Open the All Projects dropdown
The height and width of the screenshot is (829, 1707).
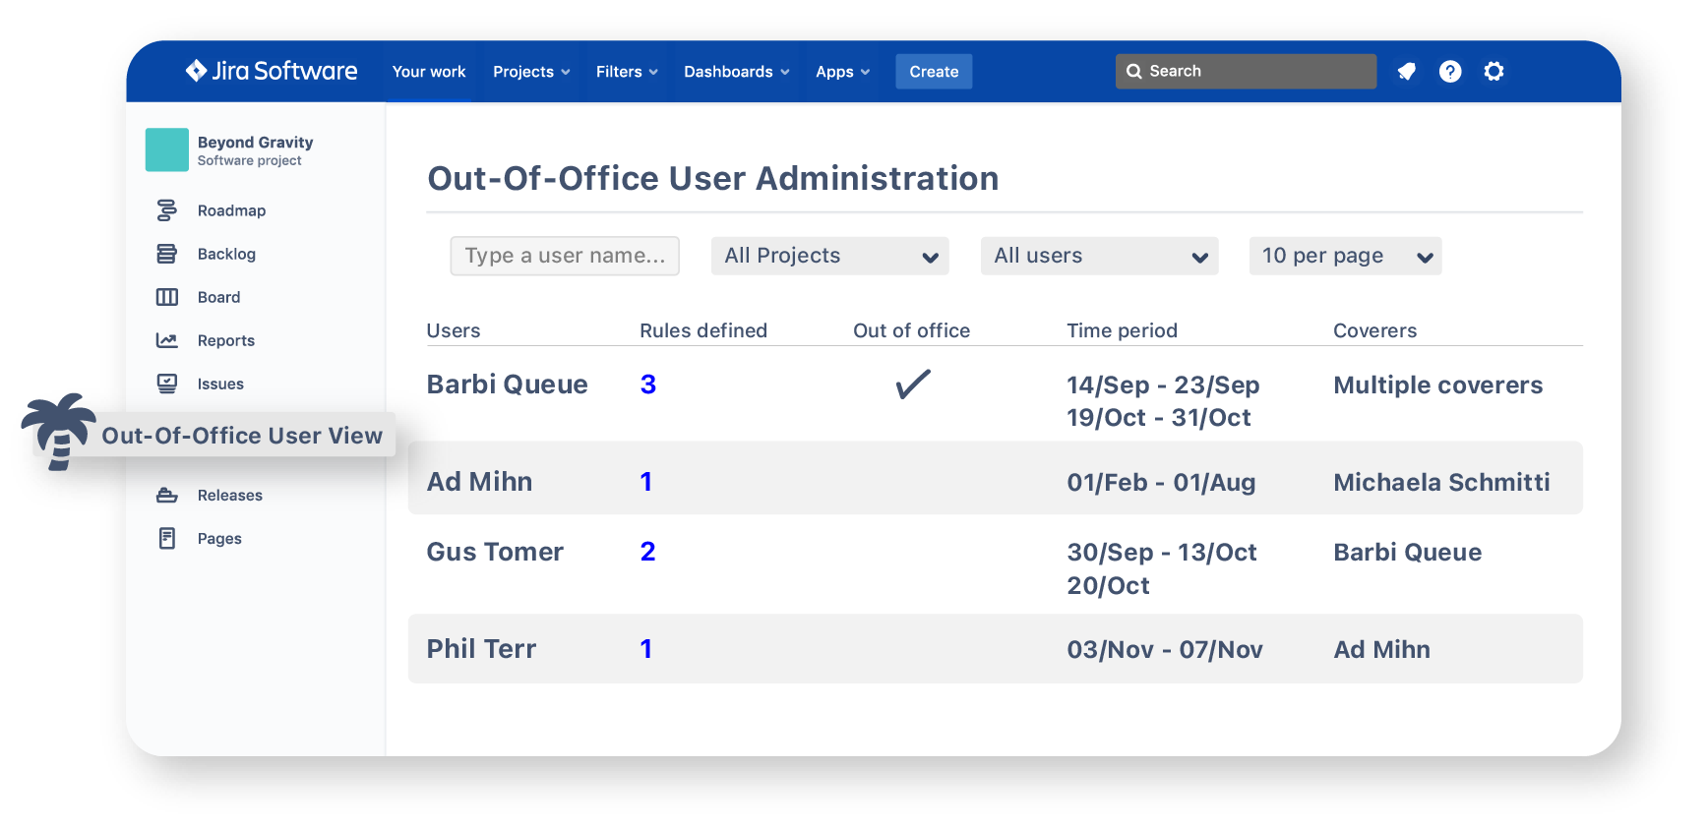click(830, 256)
